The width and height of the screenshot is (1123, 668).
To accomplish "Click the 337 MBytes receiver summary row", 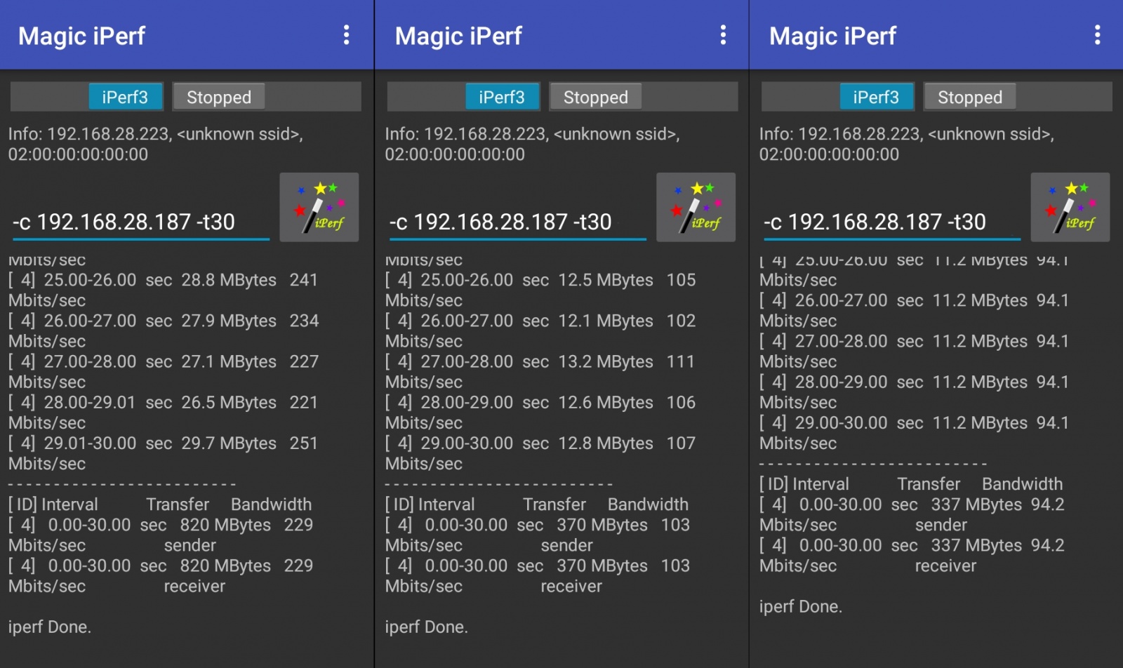I will [912, 555].
